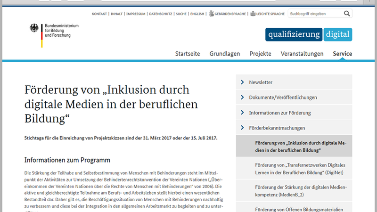The image size is (377, 212).
Task: Click the Gebärdensprache hand icon
Action: [211, 14]
